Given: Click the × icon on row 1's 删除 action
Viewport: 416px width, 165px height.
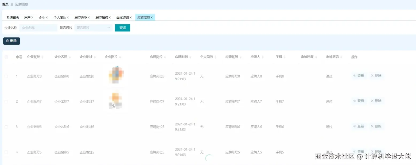Looking at the screenshot, I should point(372,76).
